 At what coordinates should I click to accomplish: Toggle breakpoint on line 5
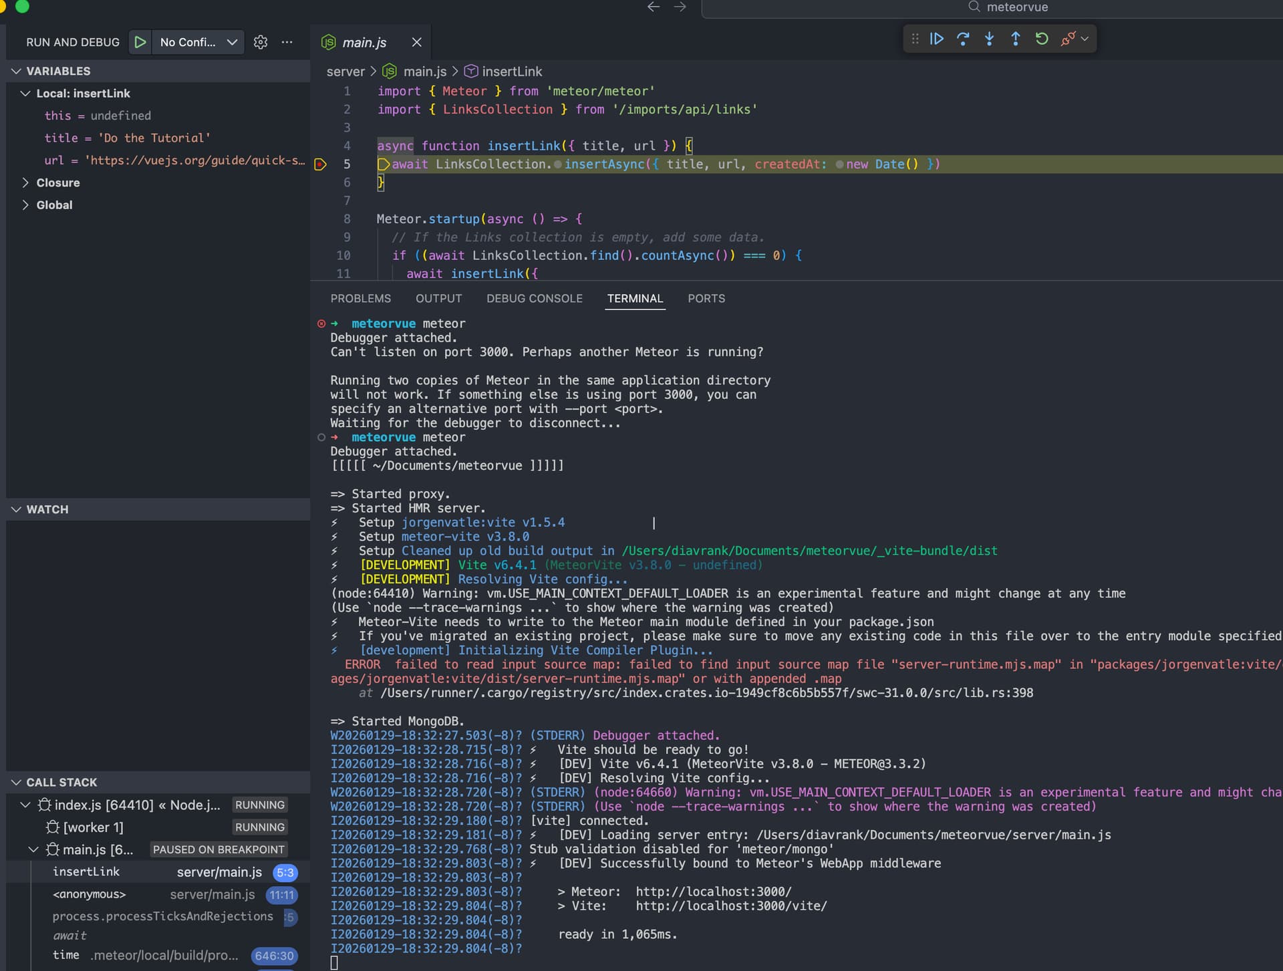pos(321,164)
